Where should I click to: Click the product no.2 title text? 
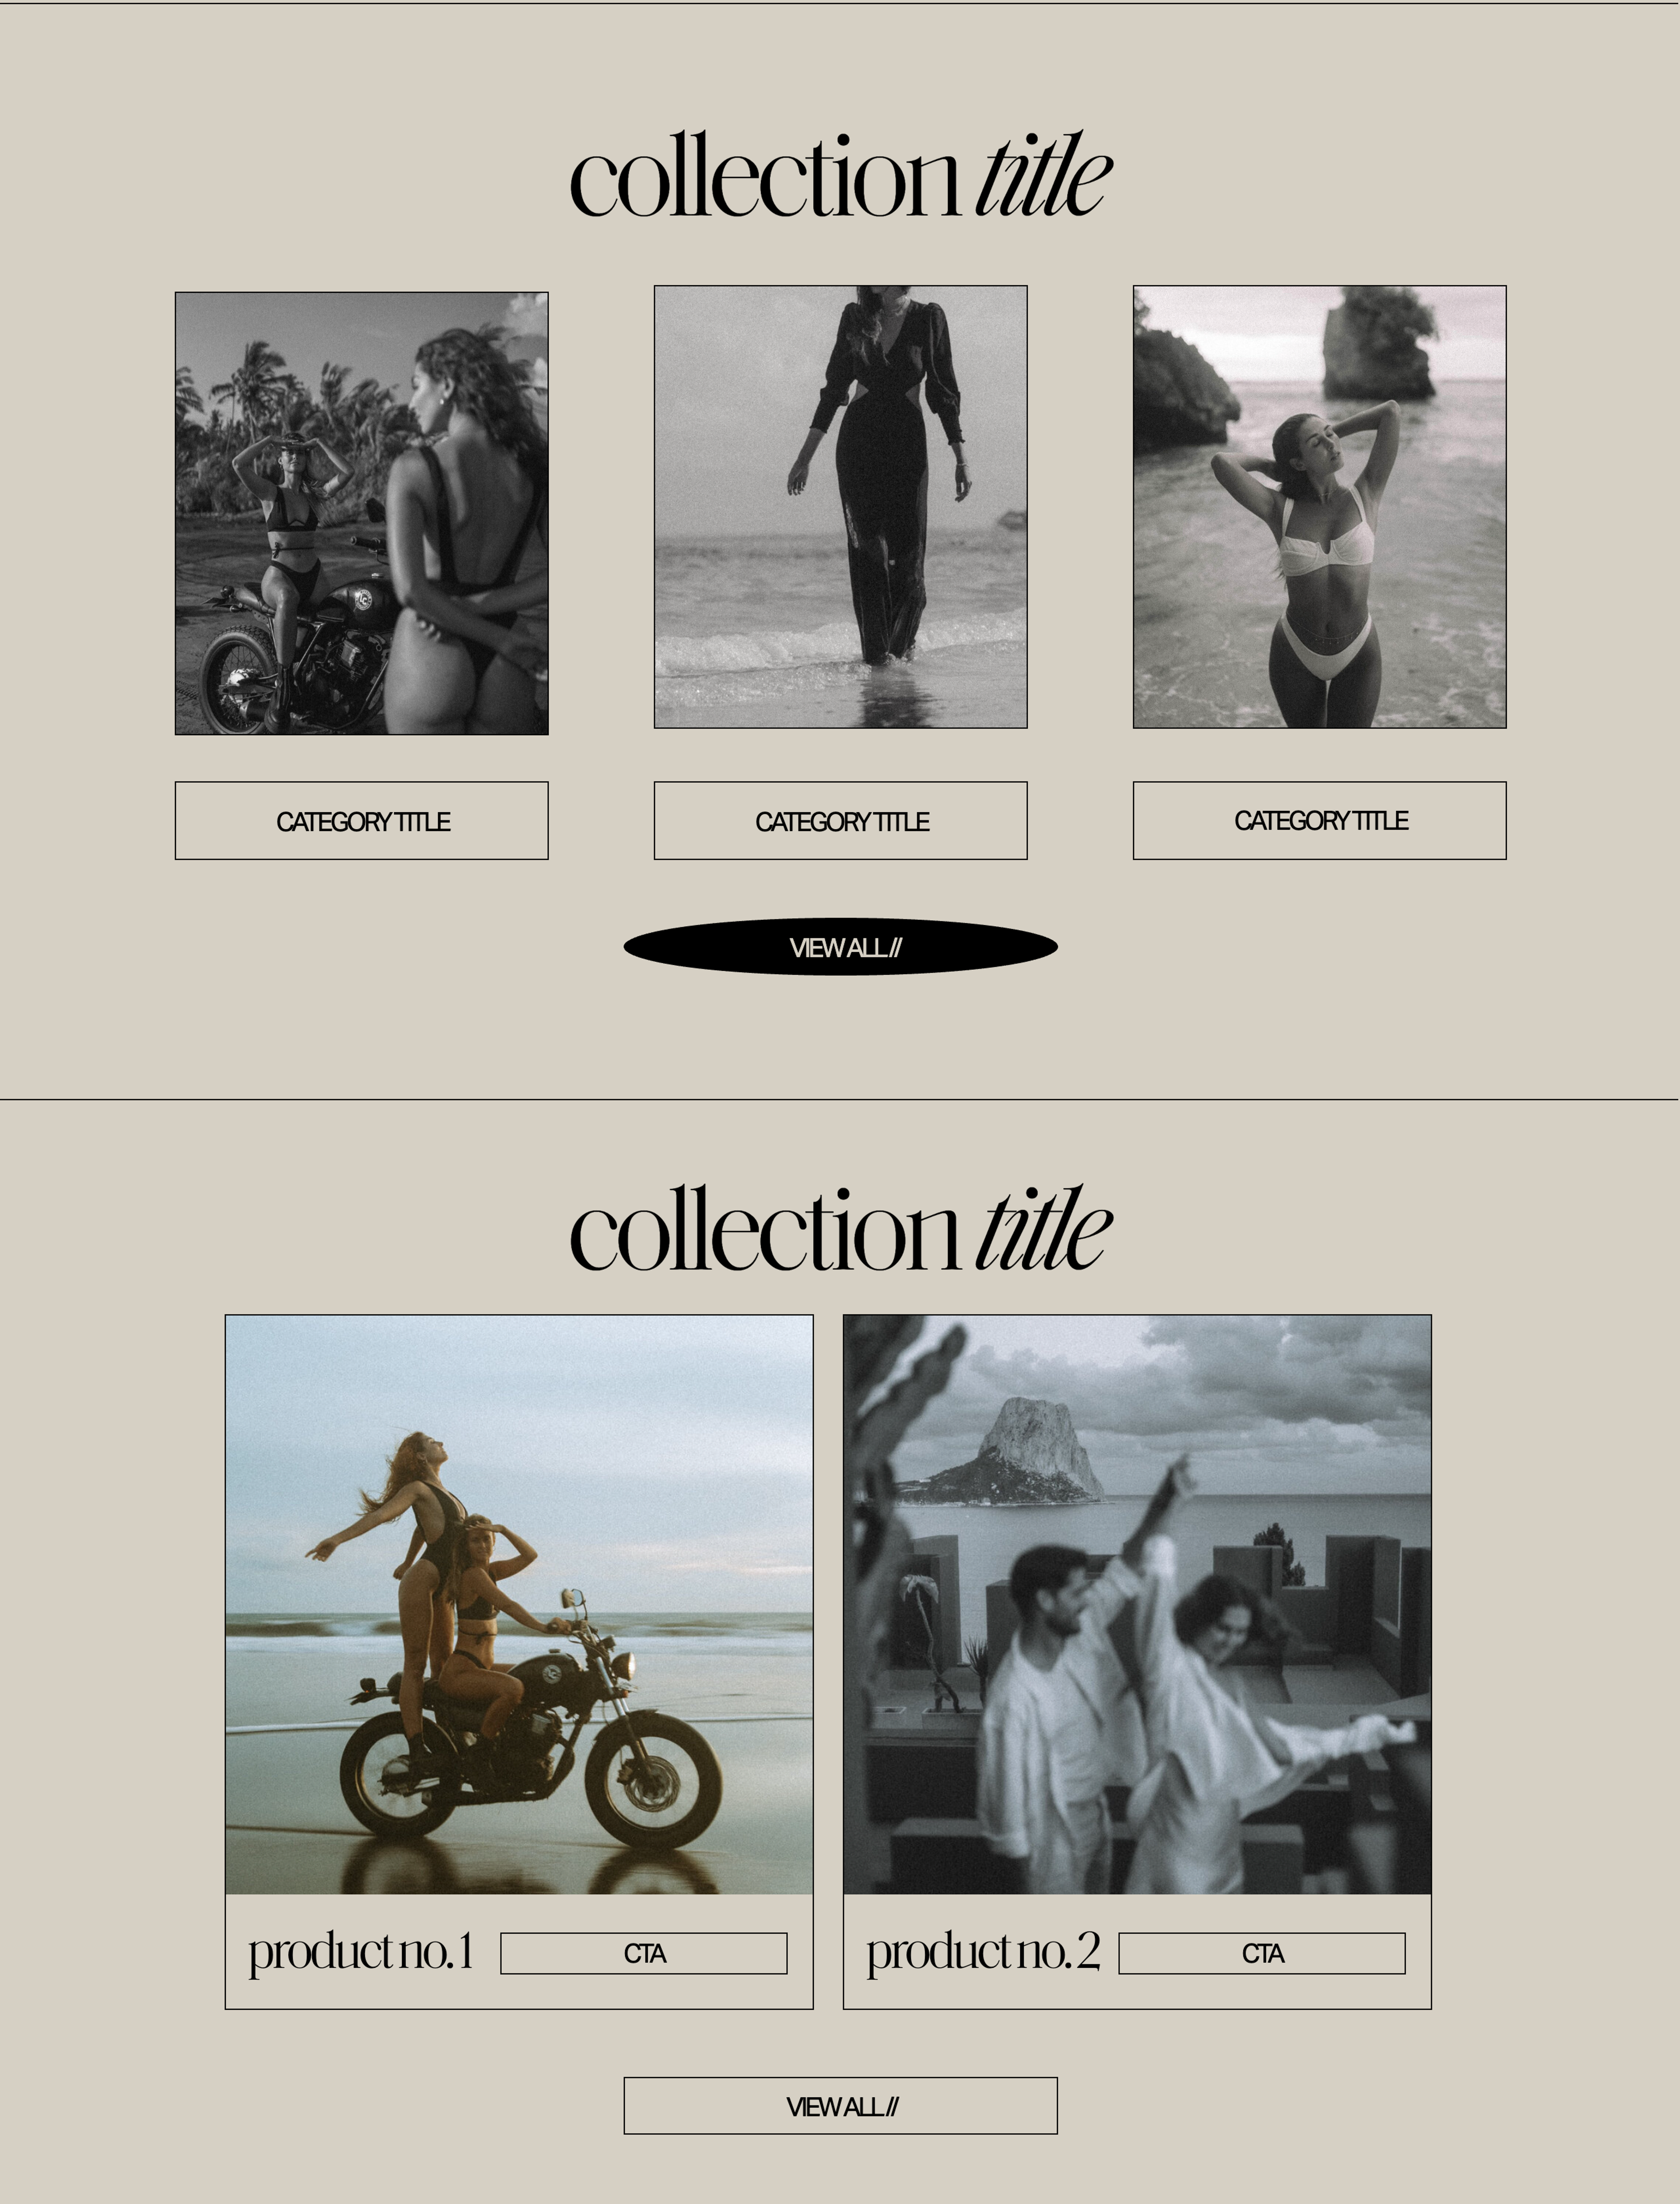coord(983,1953)
